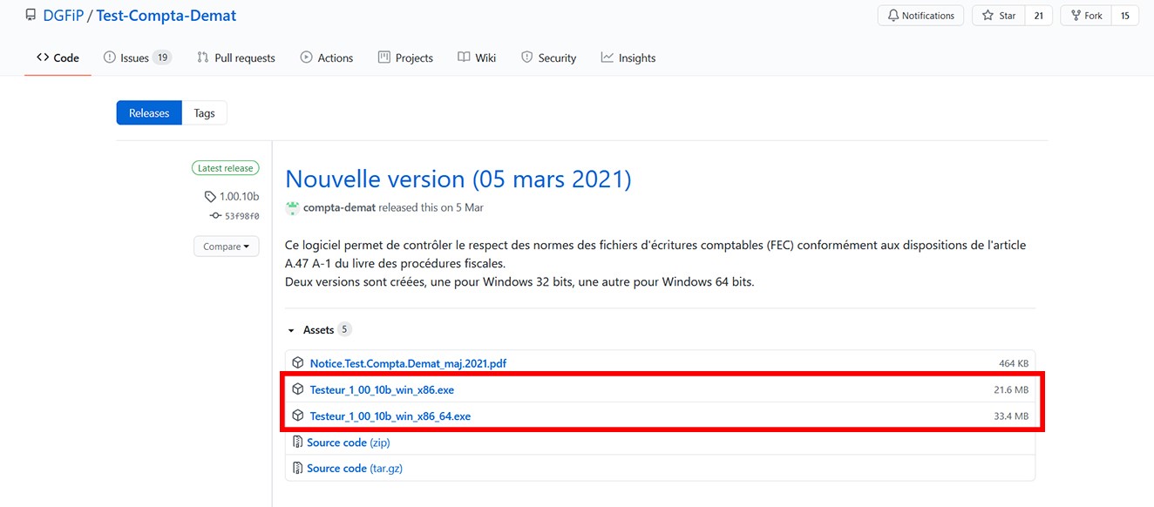The image size is (1154, 507).
Task: Click the package icon beside Testeur x86_64.exe
Action: pos(298,416)
